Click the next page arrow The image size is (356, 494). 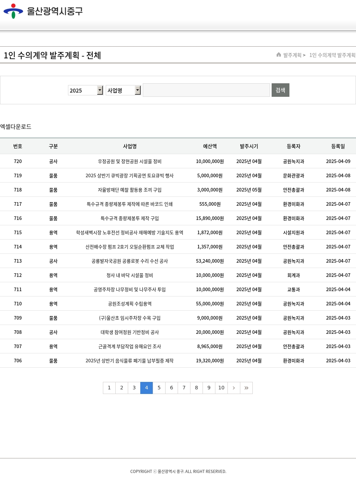pos(234,388)
